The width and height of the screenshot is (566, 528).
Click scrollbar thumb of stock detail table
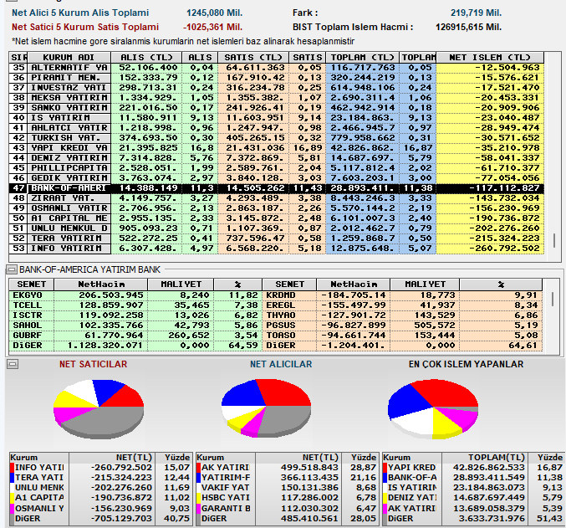[553, 299]
